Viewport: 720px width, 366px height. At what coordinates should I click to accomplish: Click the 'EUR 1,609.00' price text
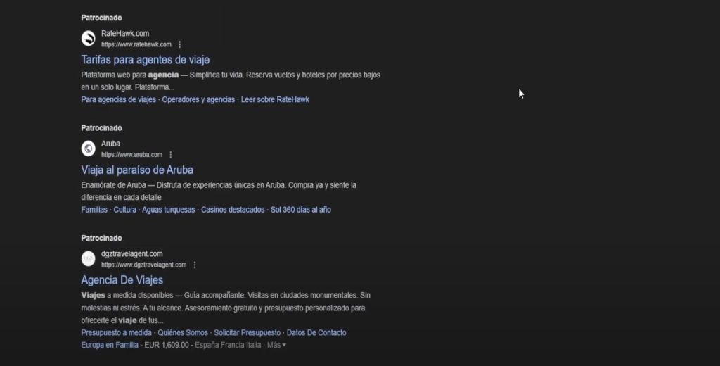click(x=167, y=345)
